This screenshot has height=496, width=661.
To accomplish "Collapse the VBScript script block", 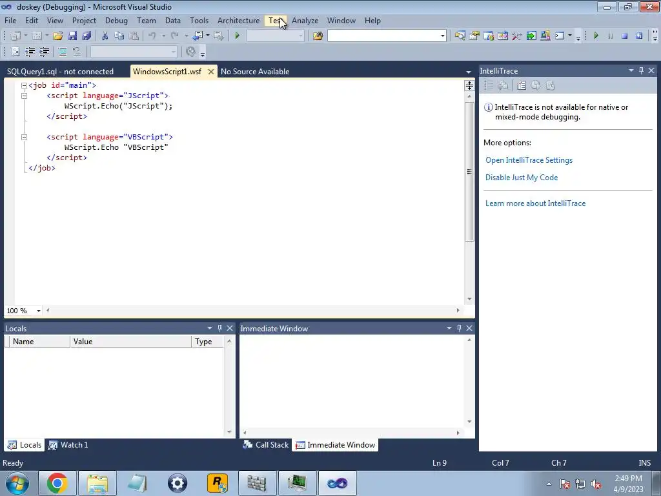I will click(24, 137).
